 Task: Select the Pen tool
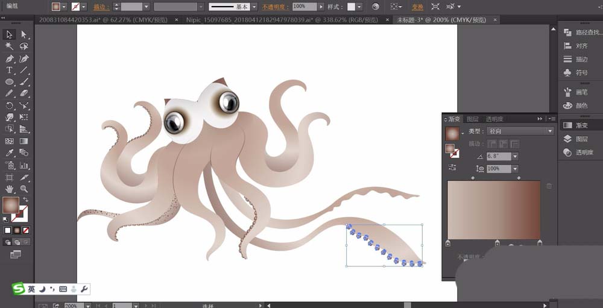[x=9, y=58]
